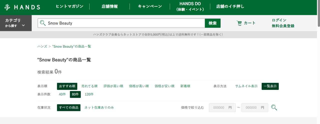Image resolution: width=320 pixels, height=124 pixels.
Task: Sort by 新着順
Action: pos(185,86)
